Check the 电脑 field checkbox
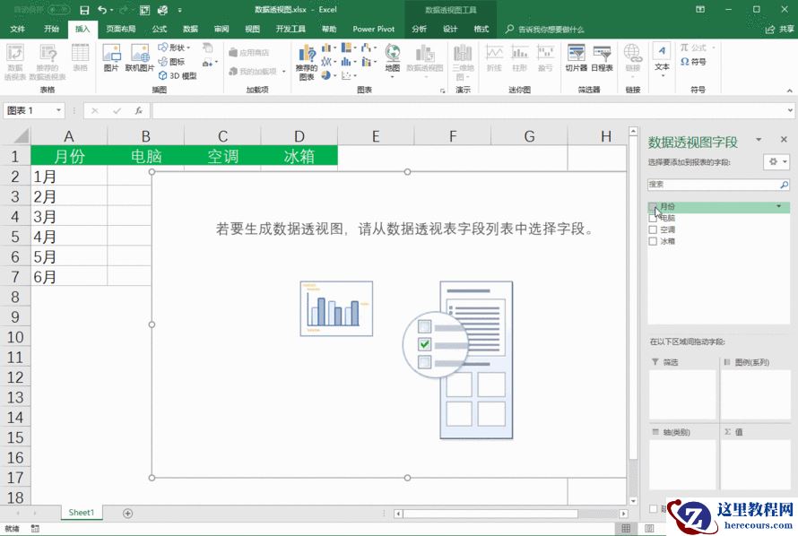 tap(653, 218)
